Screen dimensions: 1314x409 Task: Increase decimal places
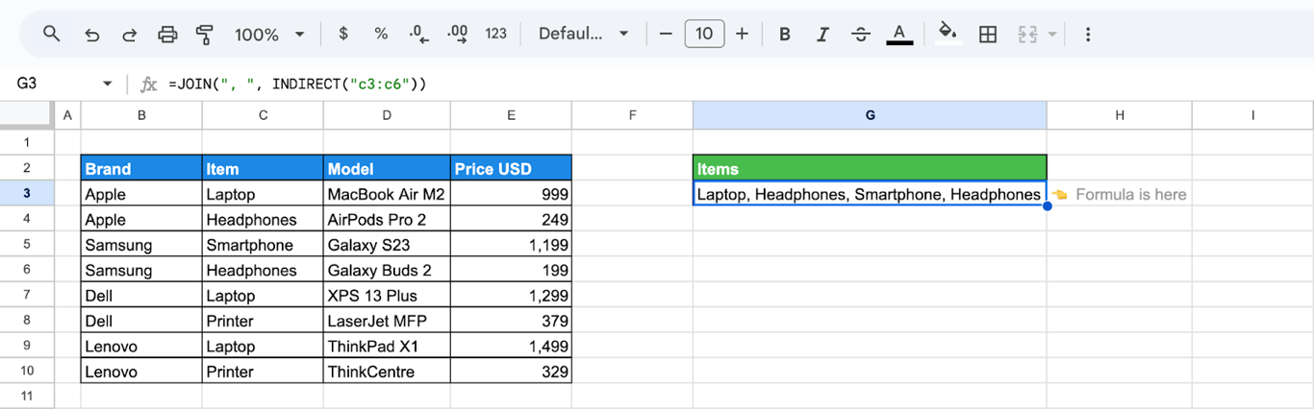[458, 34]
